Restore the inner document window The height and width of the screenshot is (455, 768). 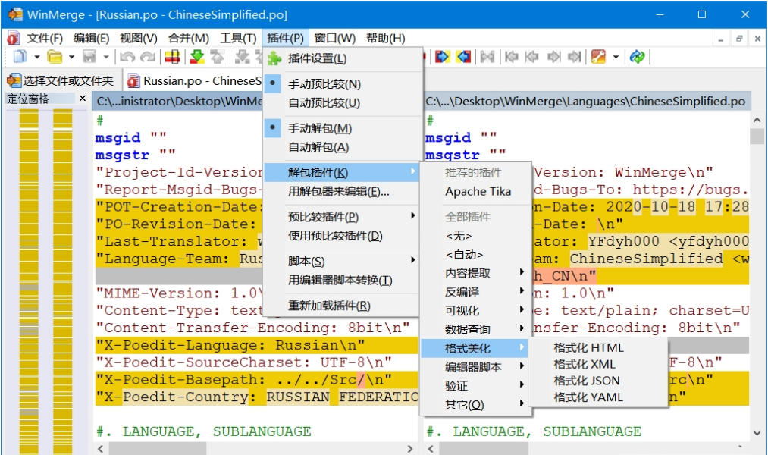tap(739, 38)
